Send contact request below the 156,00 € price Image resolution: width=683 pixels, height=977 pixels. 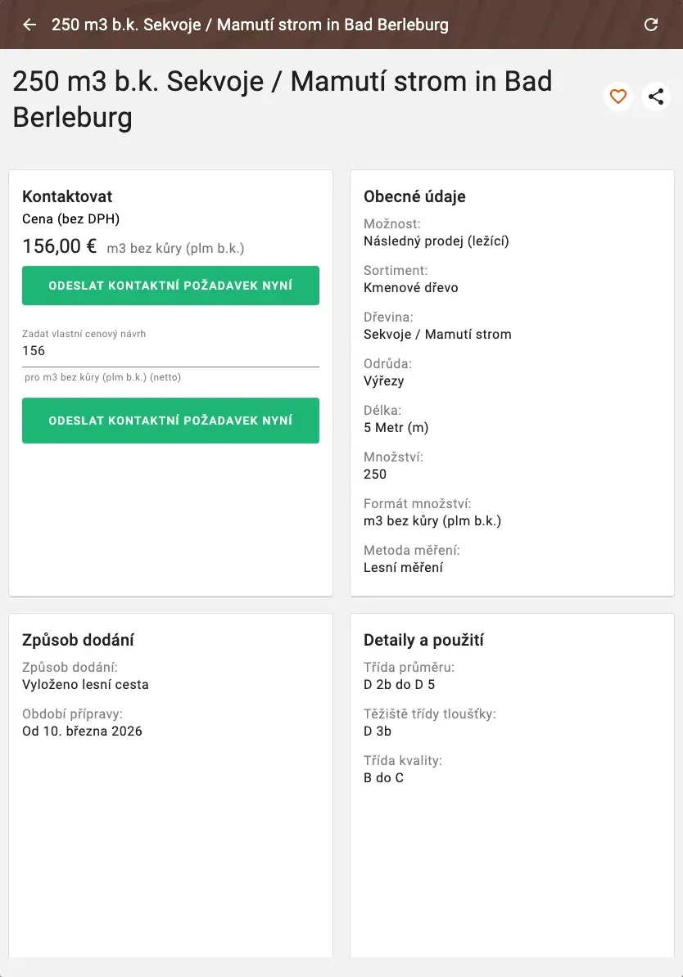pos(170,286)
